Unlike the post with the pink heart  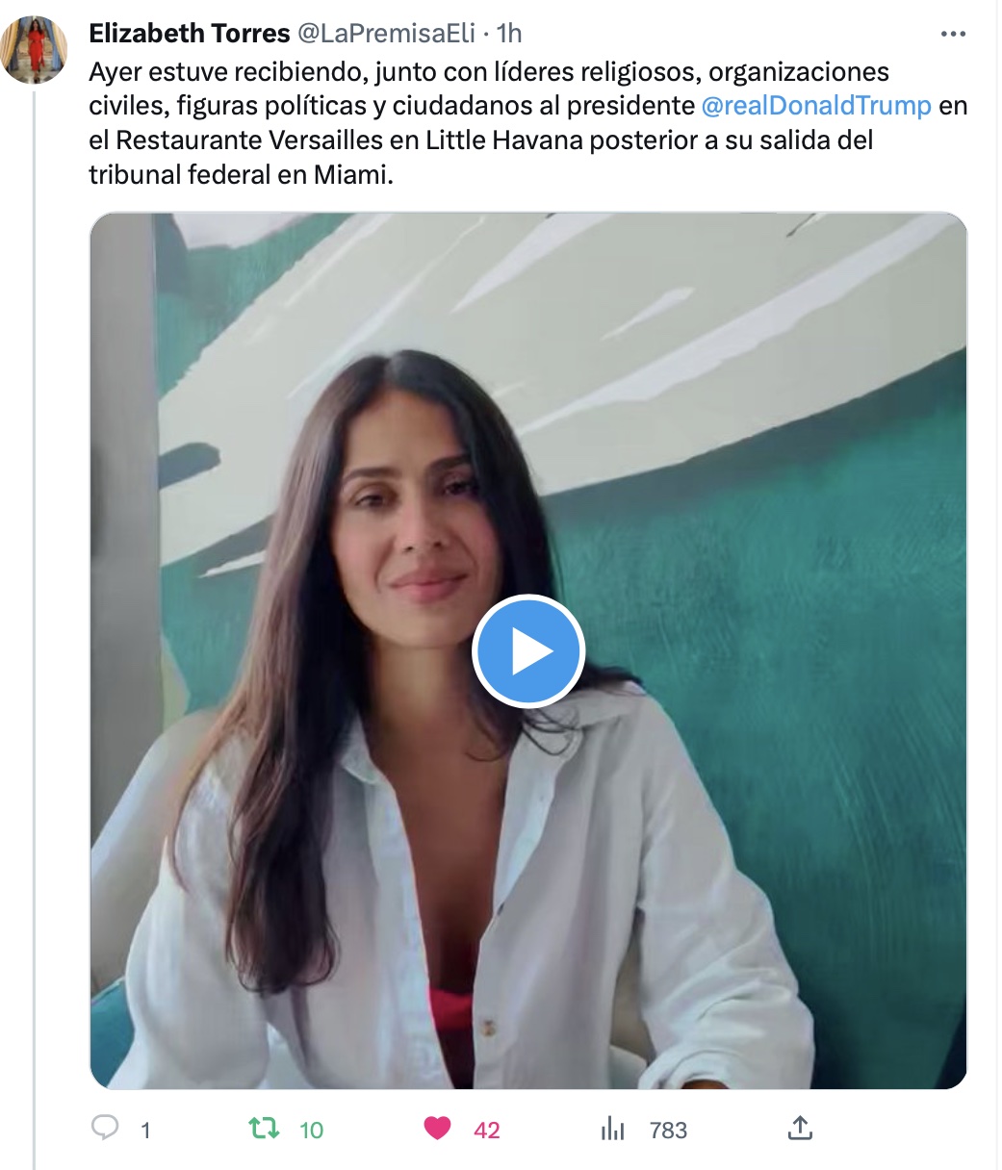[x=438, y=1128]
